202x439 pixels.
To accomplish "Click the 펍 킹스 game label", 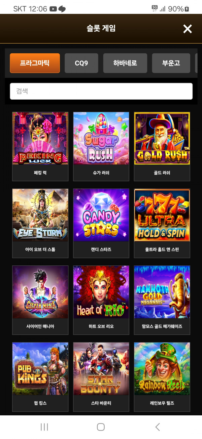I will (40, 403).
